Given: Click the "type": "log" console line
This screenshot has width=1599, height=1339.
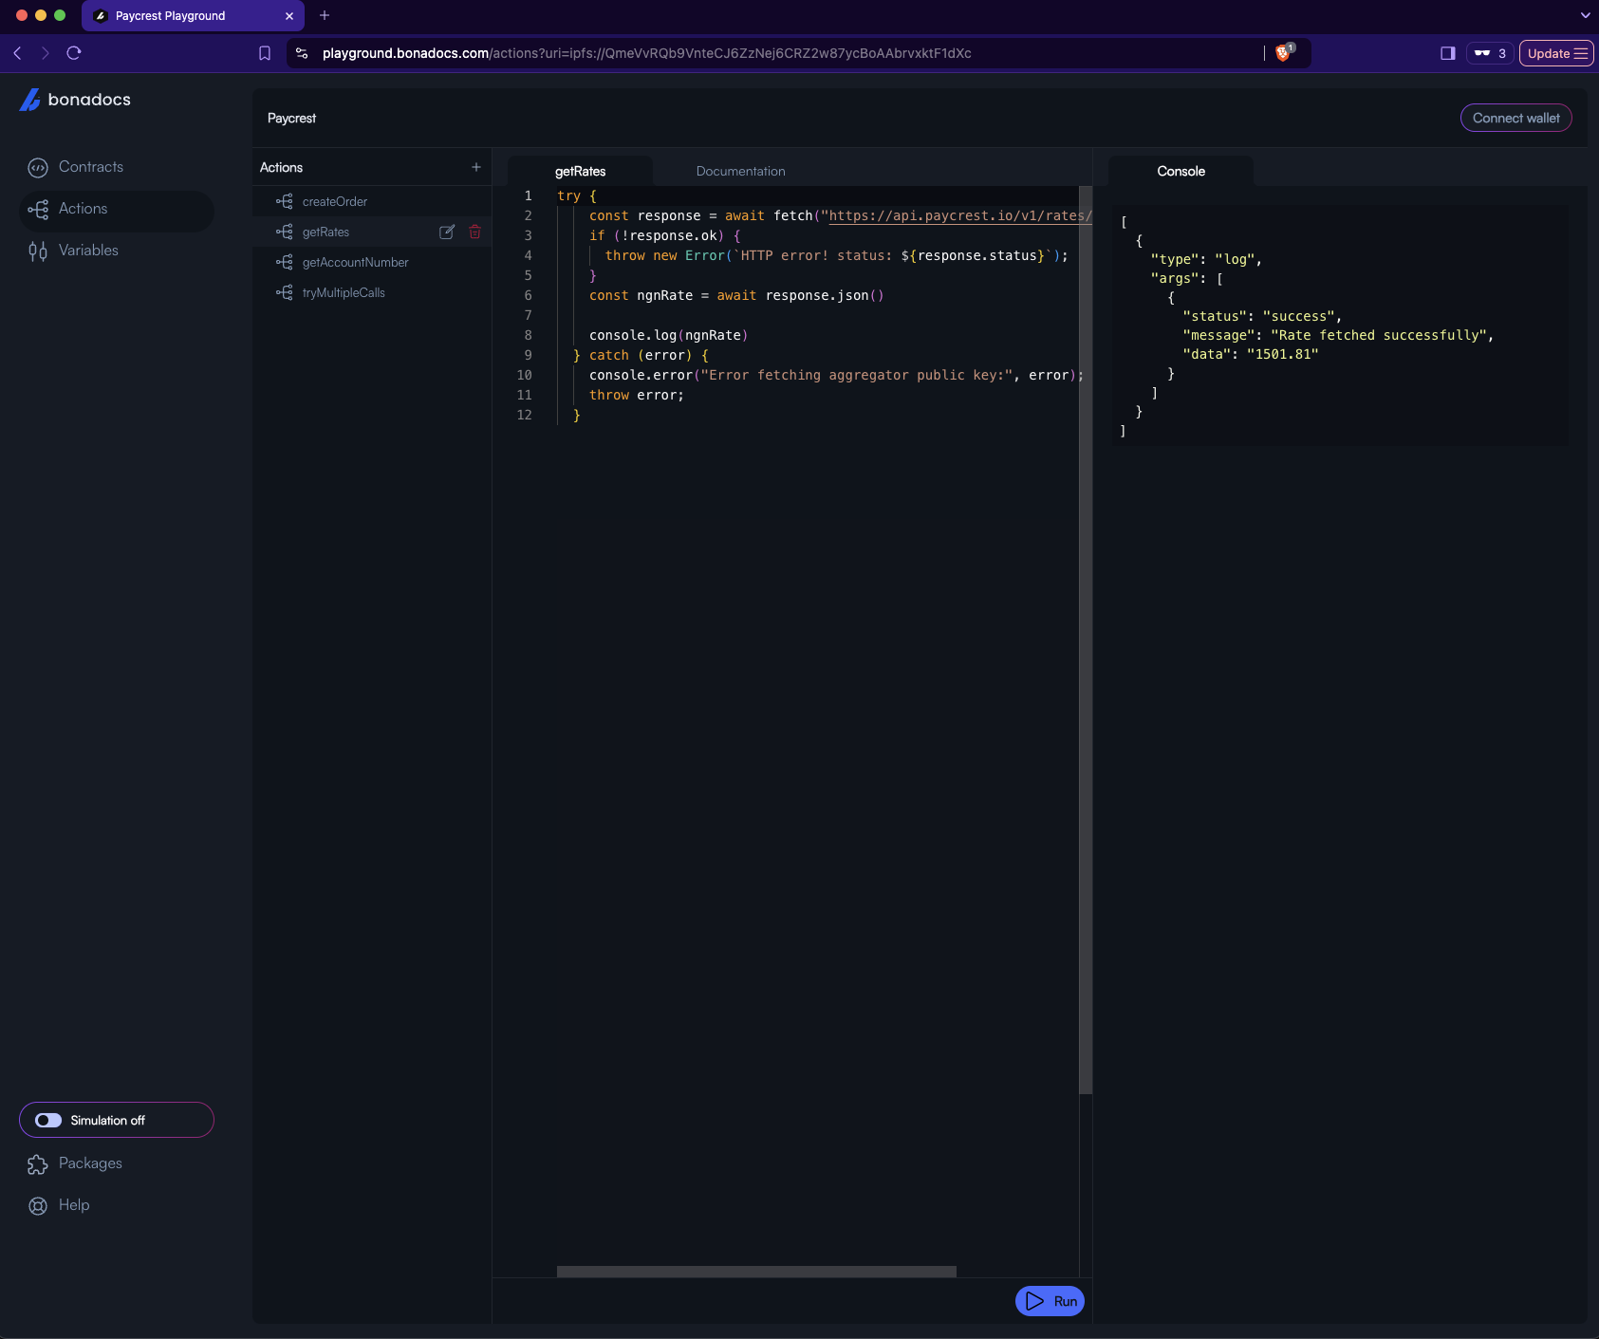Looking at the screenshot, I should point(1206,259).
